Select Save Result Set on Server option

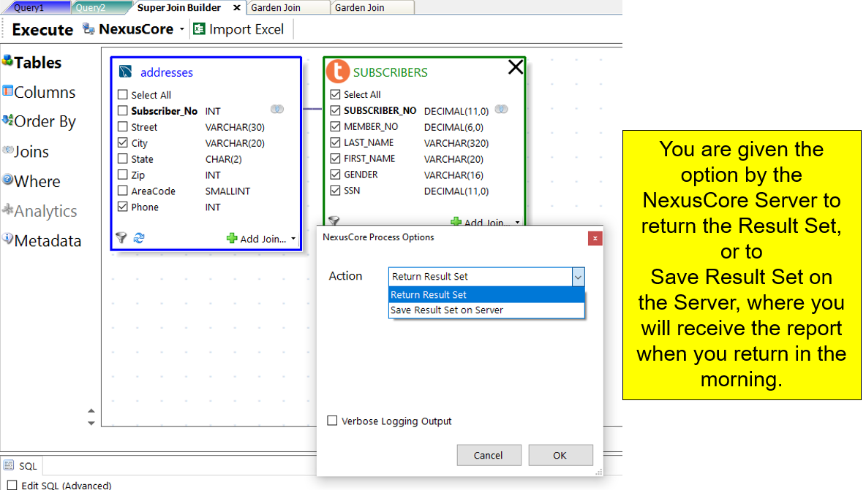447,310
